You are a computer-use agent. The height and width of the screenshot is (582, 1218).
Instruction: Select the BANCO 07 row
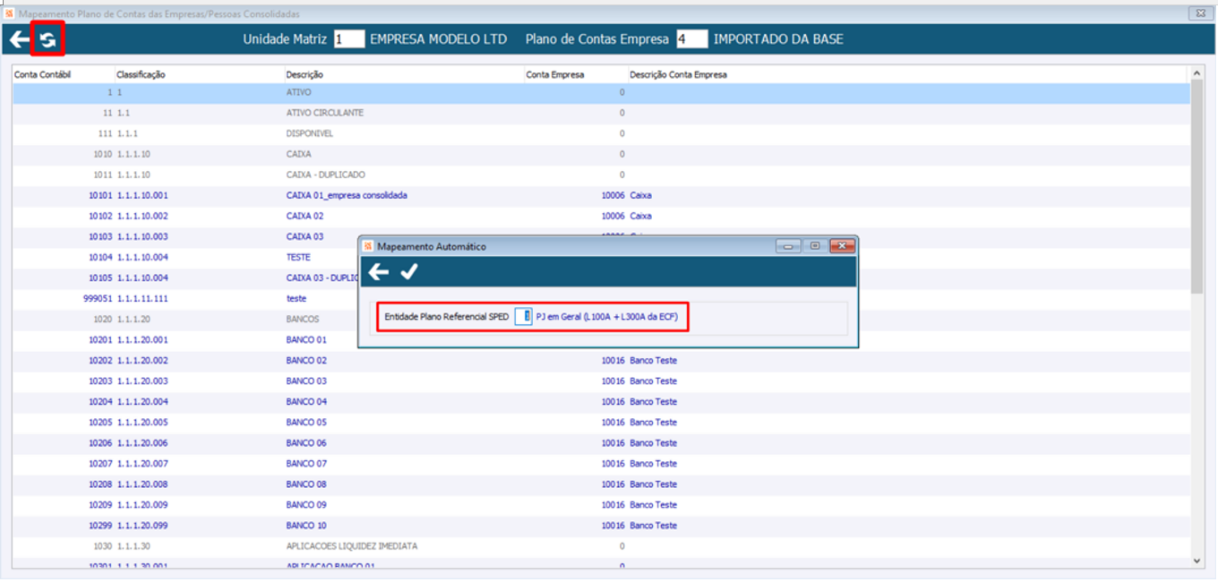[x=601, y=464]
